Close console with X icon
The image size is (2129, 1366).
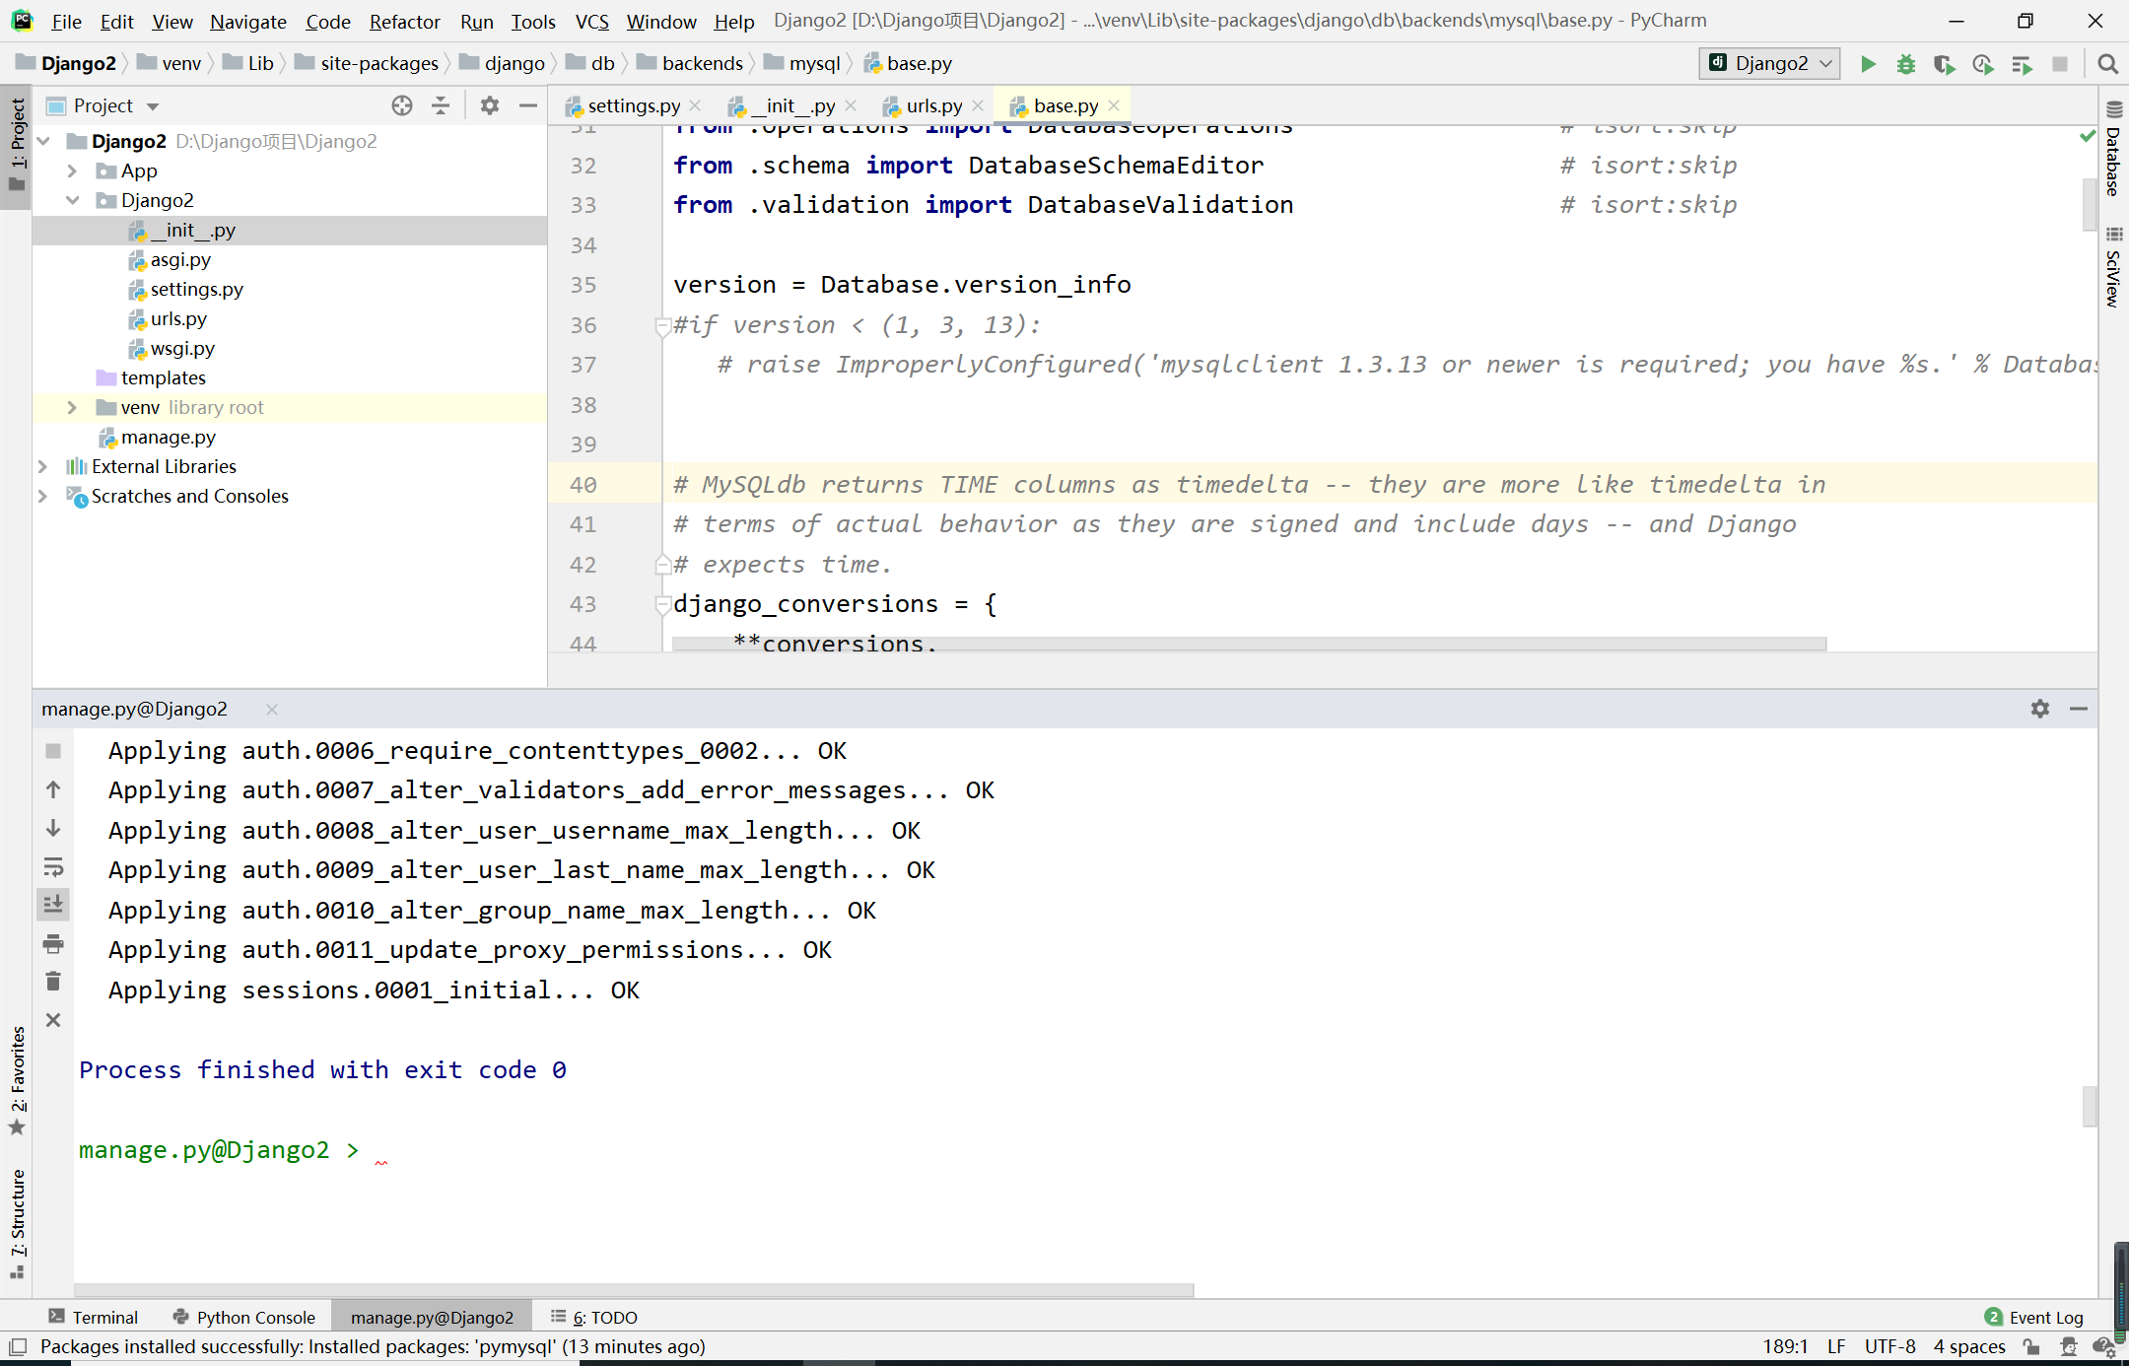(53, 1020)
